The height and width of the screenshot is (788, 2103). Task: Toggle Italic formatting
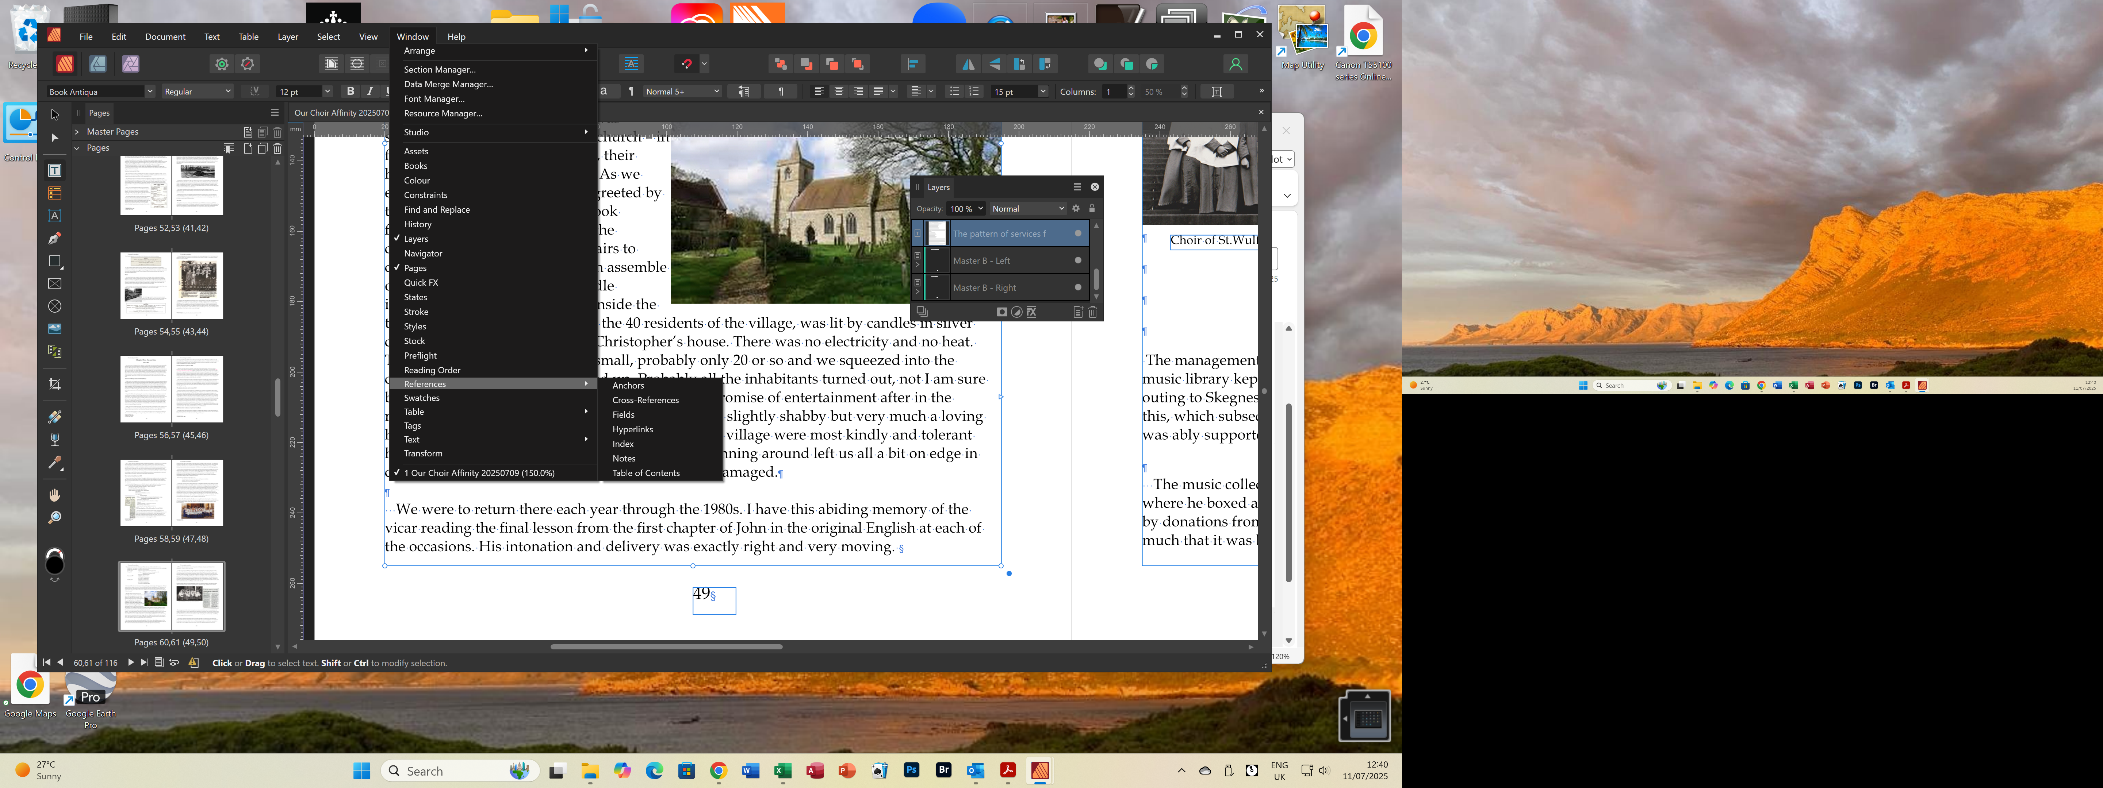(371, 91)
